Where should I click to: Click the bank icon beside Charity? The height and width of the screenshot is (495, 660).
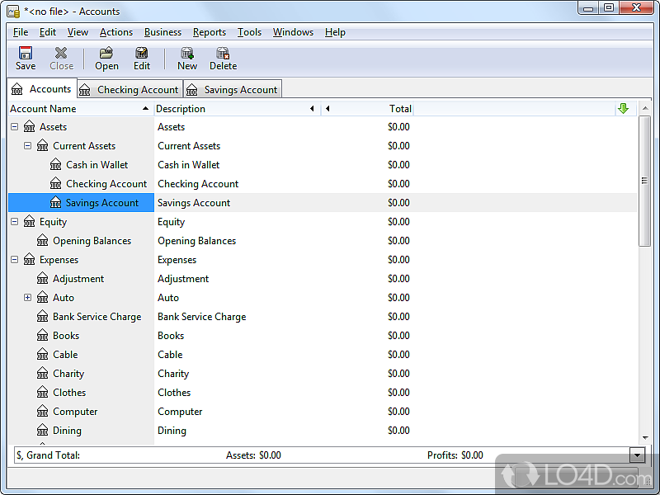[x=43, y=373]
